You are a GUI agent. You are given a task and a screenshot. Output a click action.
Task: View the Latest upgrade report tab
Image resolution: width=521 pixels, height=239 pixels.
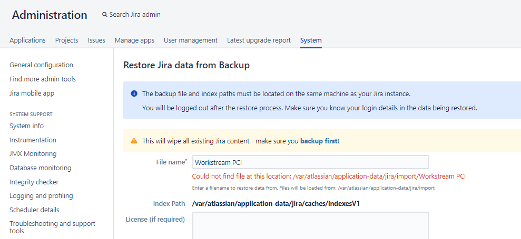click(x=259, y=40)
